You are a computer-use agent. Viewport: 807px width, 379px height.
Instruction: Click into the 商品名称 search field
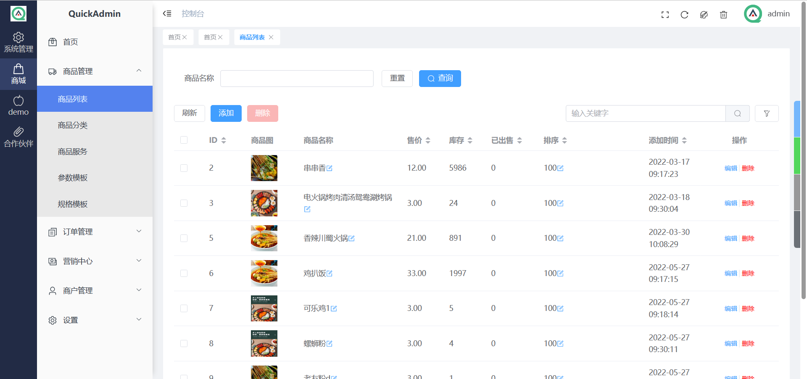[x=297, y=79]
